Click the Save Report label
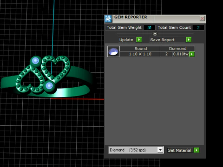 pos(168,40)
